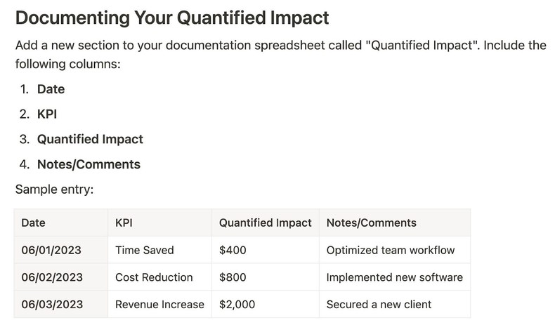Screen dimensions: 555x325
Task: Click the 'Revenue Increase' cell
Action: [159, 304]
